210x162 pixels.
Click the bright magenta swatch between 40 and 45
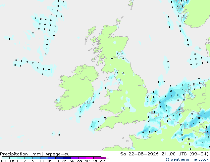pos(90,158)
